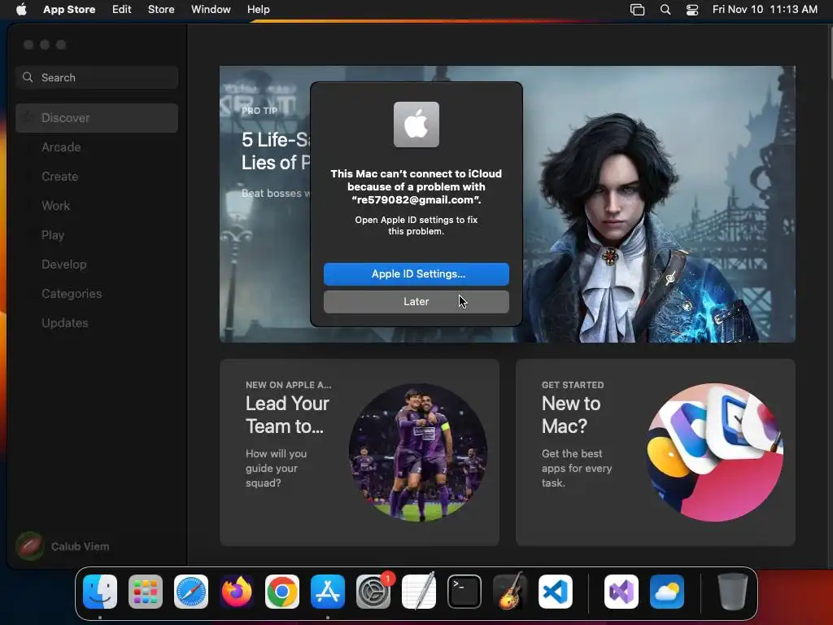Open the Lead Your Team to… story card
Viewport: 833px width, 625px height.
click(x=360, y=452)
